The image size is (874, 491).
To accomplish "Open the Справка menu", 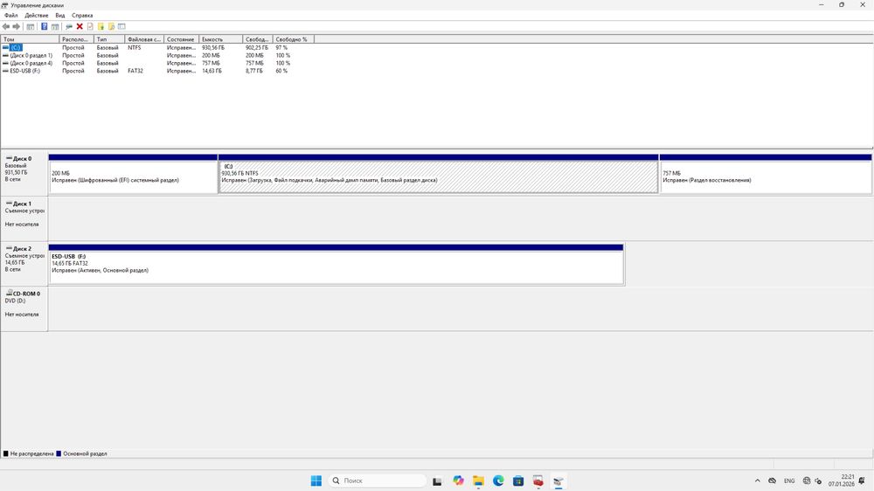I will [82, 16].
